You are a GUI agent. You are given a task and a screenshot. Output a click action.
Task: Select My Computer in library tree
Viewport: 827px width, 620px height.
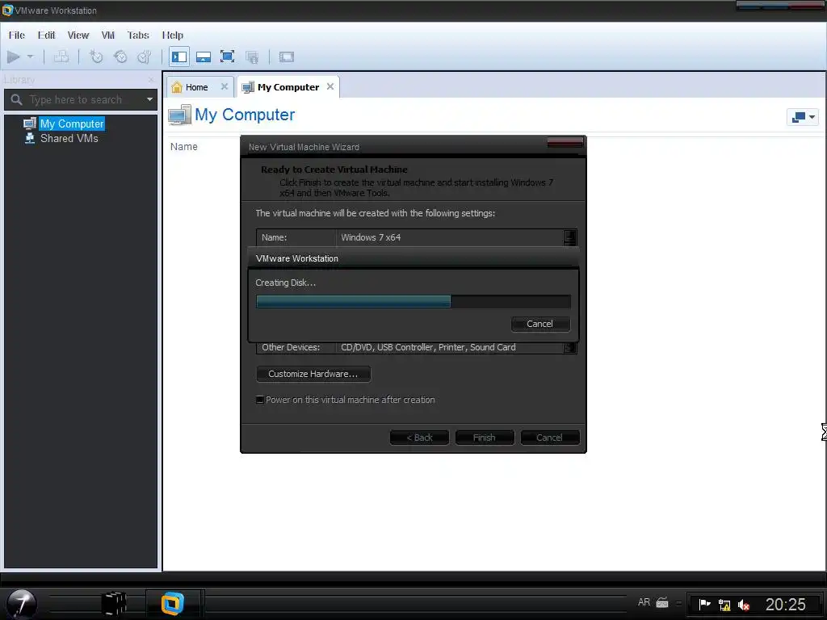click(x=72, y=124)
